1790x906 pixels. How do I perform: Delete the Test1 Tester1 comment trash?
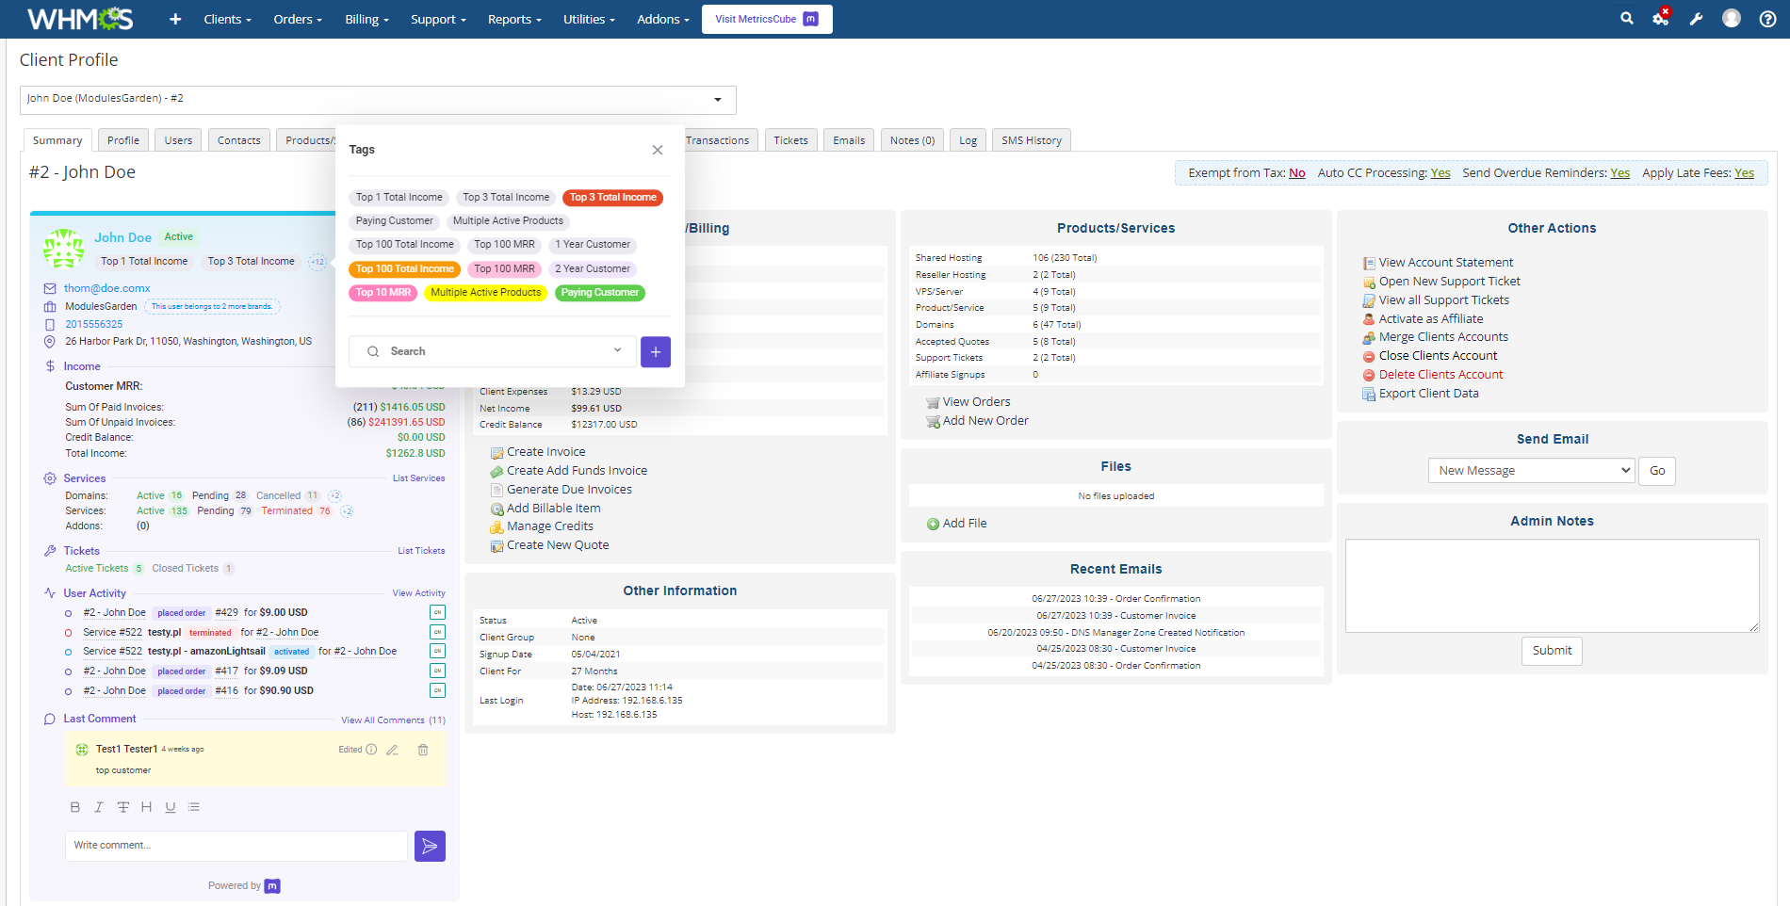(423, 750)
